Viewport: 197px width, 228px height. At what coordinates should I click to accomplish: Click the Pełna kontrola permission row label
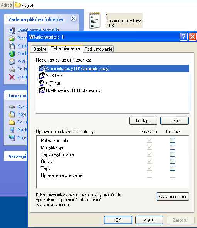[x=54, y=141]
